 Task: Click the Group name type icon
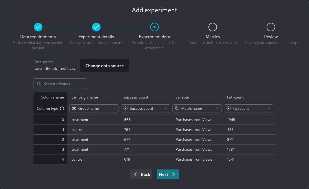click(x=74, y=108)
